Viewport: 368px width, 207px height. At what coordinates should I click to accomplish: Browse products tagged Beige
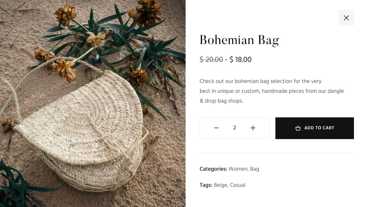[220, 185]
